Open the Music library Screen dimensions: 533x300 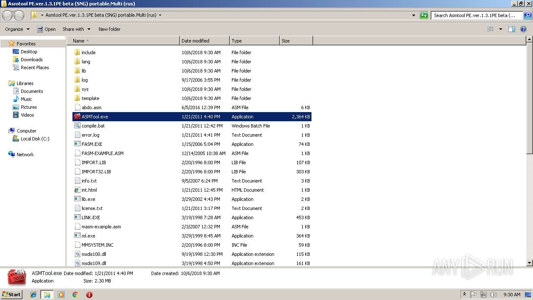[26, 99]
